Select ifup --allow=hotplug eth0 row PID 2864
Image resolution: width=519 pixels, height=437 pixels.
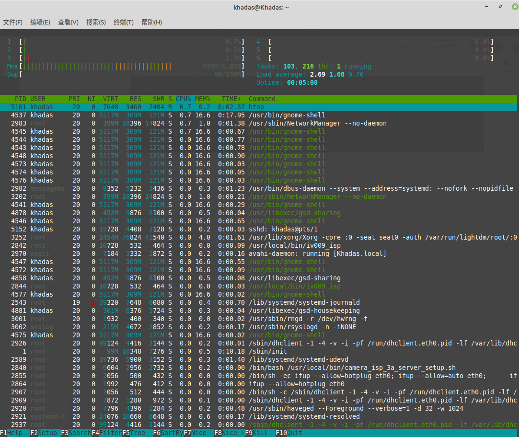[258, 384]
